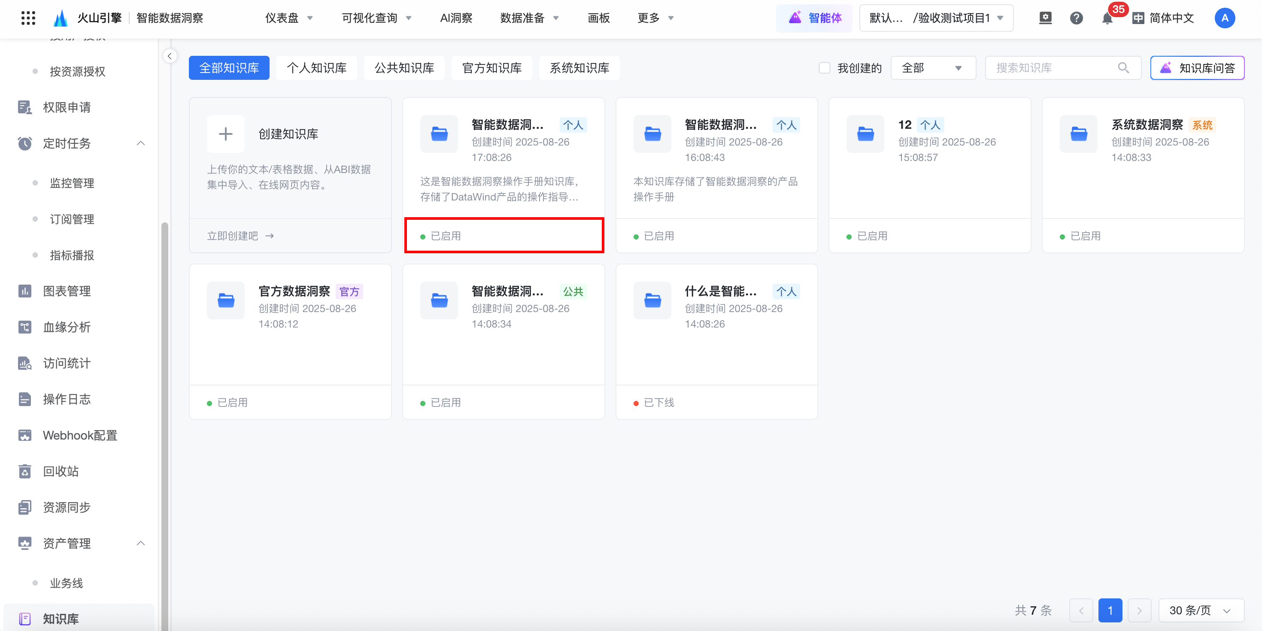Click the search magnifier icon
This screenshot has height=631, width=1262.
pyautogui.click(x=1123, y=68)
